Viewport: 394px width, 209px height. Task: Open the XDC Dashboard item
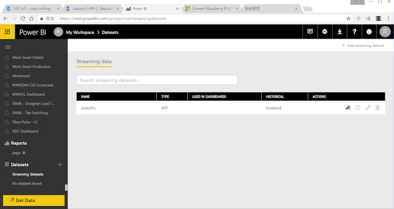point(25,131)
